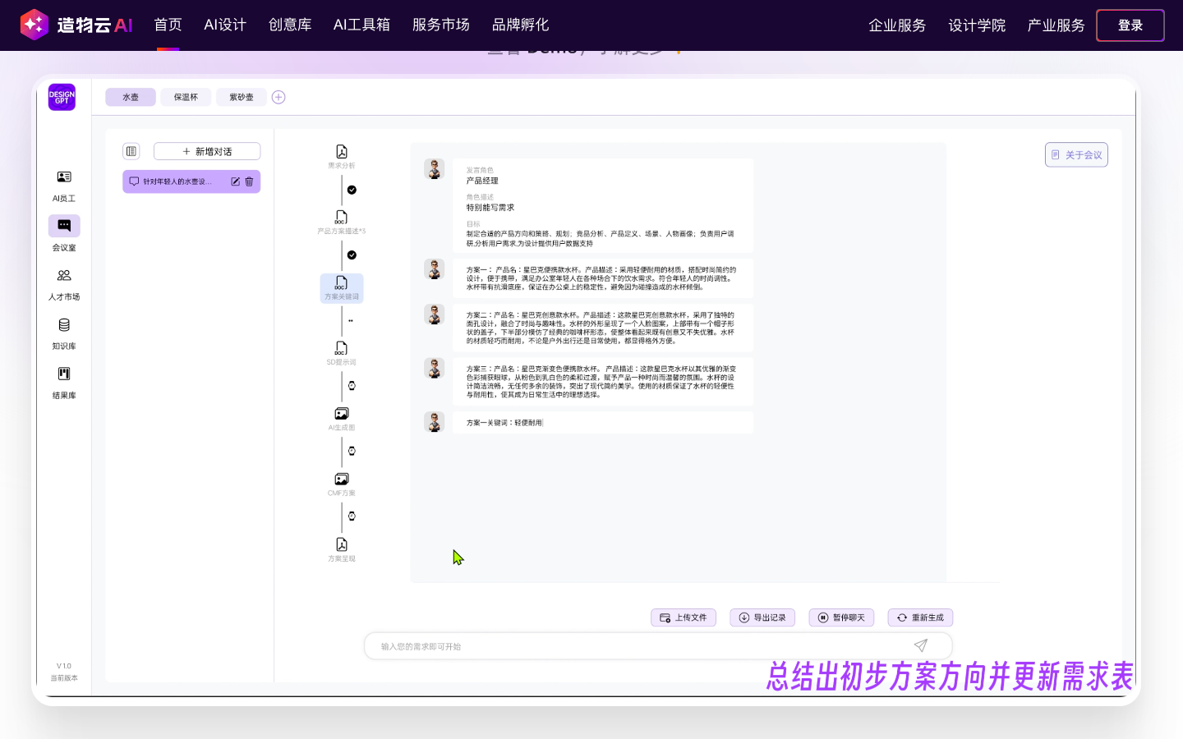The image size is (1183, 739).
Task: Toggle the conversation list panel icon
Action: click(x=131, y=151)
